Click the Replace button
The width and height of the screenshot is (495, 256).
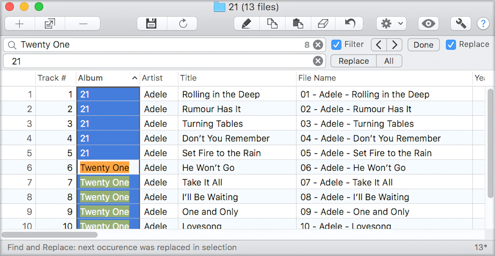pos(354,61)
